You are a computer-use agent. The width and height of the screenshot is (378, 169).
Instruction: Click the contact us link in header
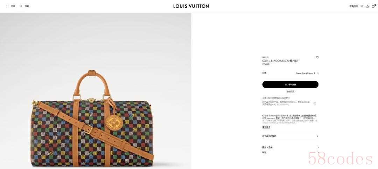[353, 6]
